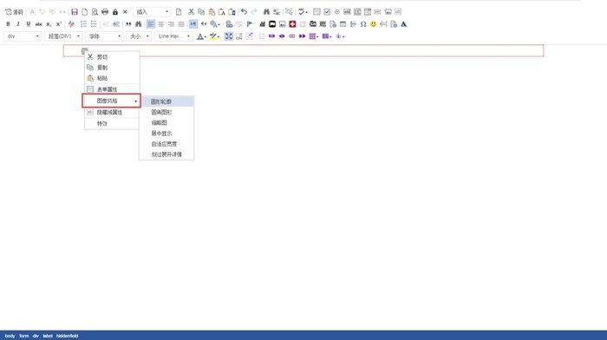The image size is (607, 340).
Task: Click the Paste from Word icon
Action: (x=232, y=12)
